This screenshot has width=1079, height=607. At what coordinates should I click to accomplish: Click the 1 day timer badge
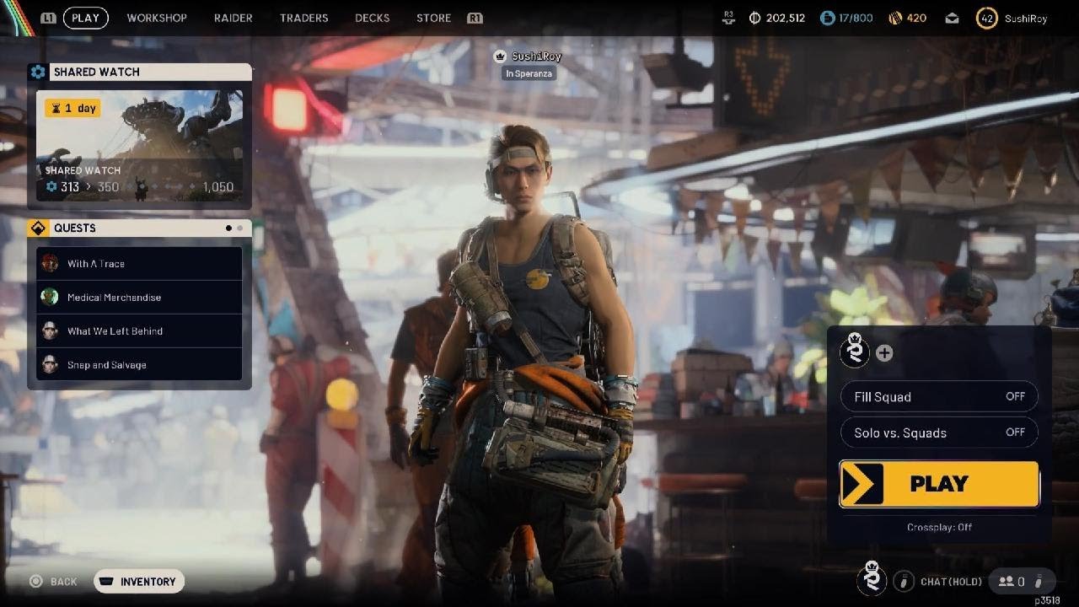72,108
